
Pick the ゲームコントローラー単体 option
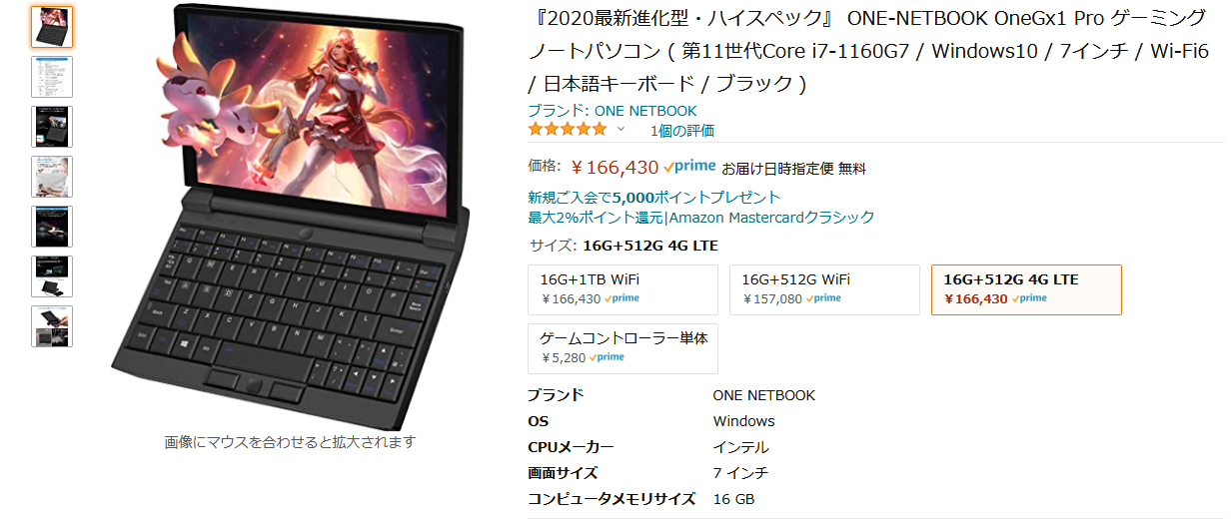[623, 348]
